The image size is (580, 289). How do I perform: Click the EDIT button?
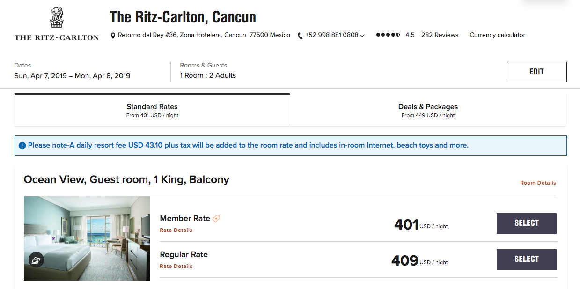(536, 72)
